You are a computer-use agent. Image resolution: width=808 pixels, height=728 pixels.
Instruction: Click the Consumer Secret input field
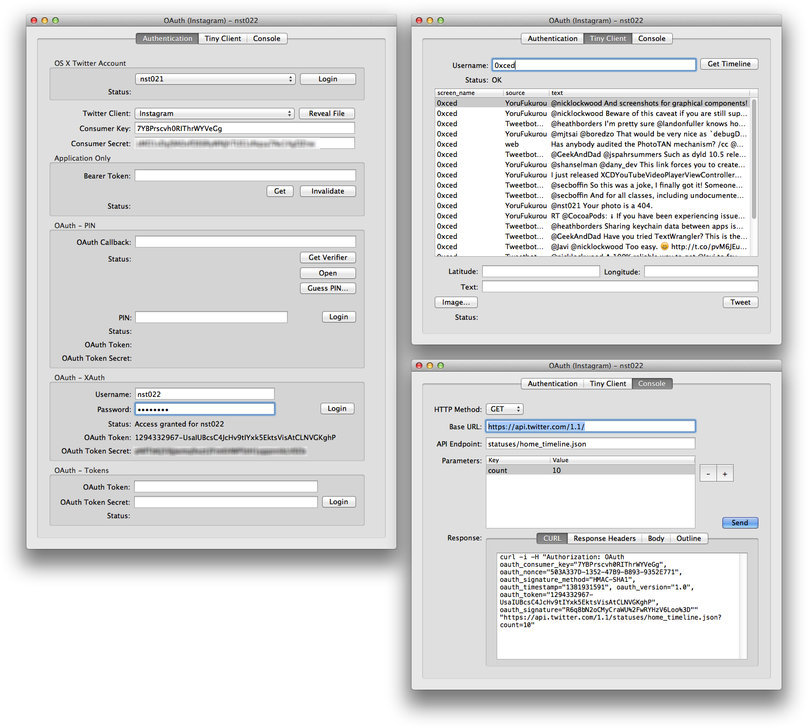tap(245, 143)
